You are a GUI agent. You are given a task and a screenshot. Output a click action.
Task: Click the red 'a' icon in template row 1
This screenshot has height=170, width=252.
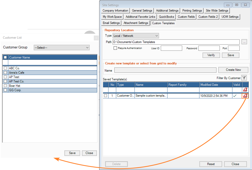(x=245, y=96)
